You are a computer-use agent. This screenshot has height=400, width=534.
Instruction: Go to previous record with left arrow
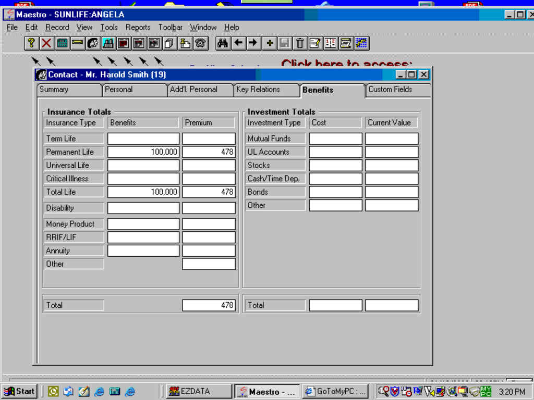[238, 43]
